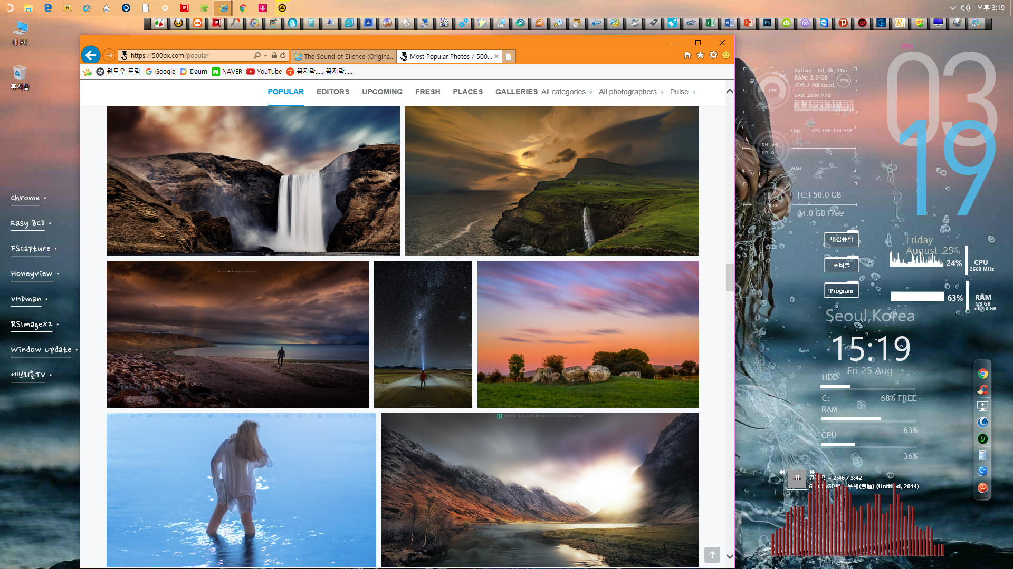The image size is (1013, 569).
Task: Open the favorites star in the browser toolbar
Action: pyautogui.click(x=700, y=55)
